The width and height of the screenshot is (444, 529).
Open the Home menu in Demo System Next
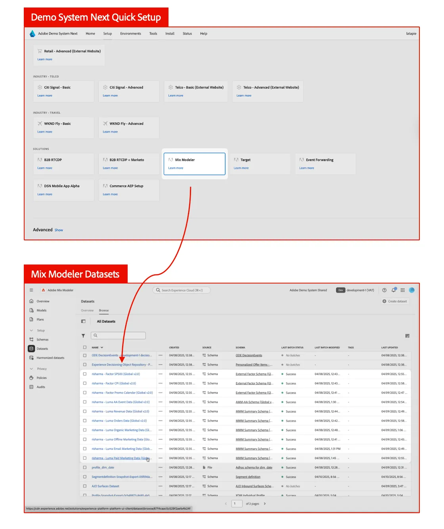[x=90, y=34]
